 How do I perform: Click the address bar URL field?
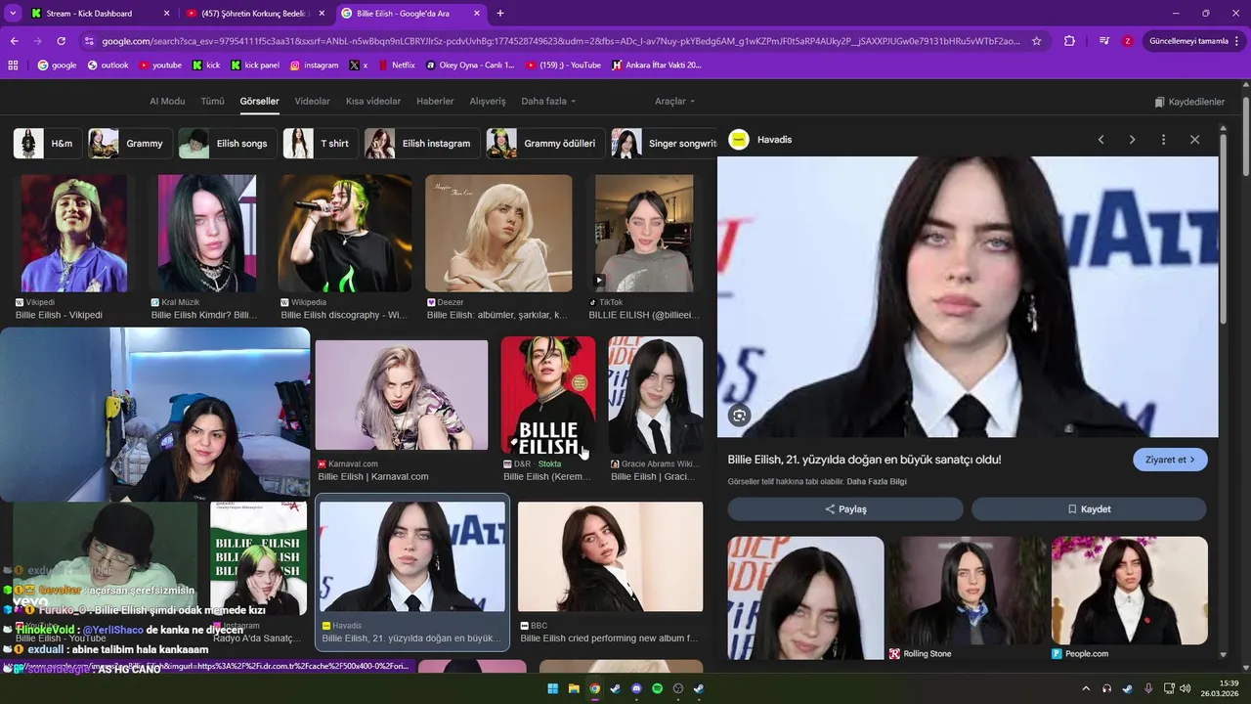click(x=560, y=41)
